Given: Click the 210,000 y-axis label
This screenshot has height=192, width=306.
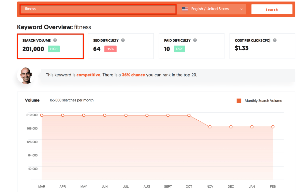Looking at the screenshot, I should (x=32, y=115).
